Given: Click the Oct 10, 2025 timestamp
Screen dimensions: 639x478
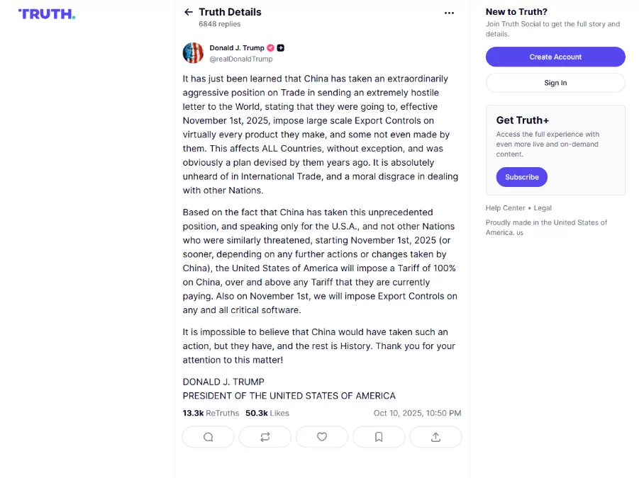Looking at the screenshot, I should 417,413.
